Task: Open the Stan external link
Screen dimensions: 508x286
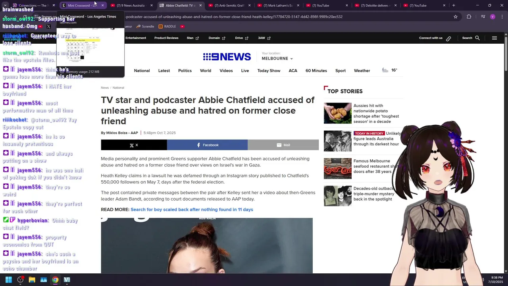Action: (x=193, y=38)
